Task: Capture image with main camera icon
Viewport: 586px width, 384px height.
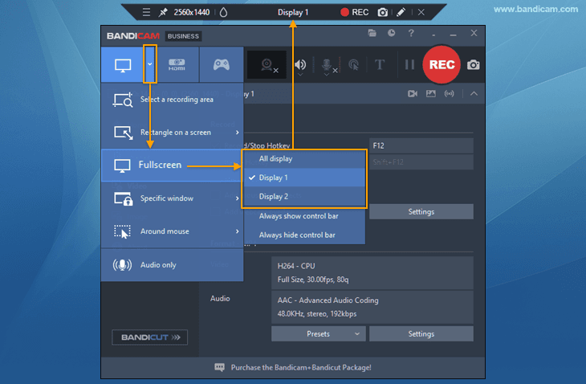Action: click(473, 65)
